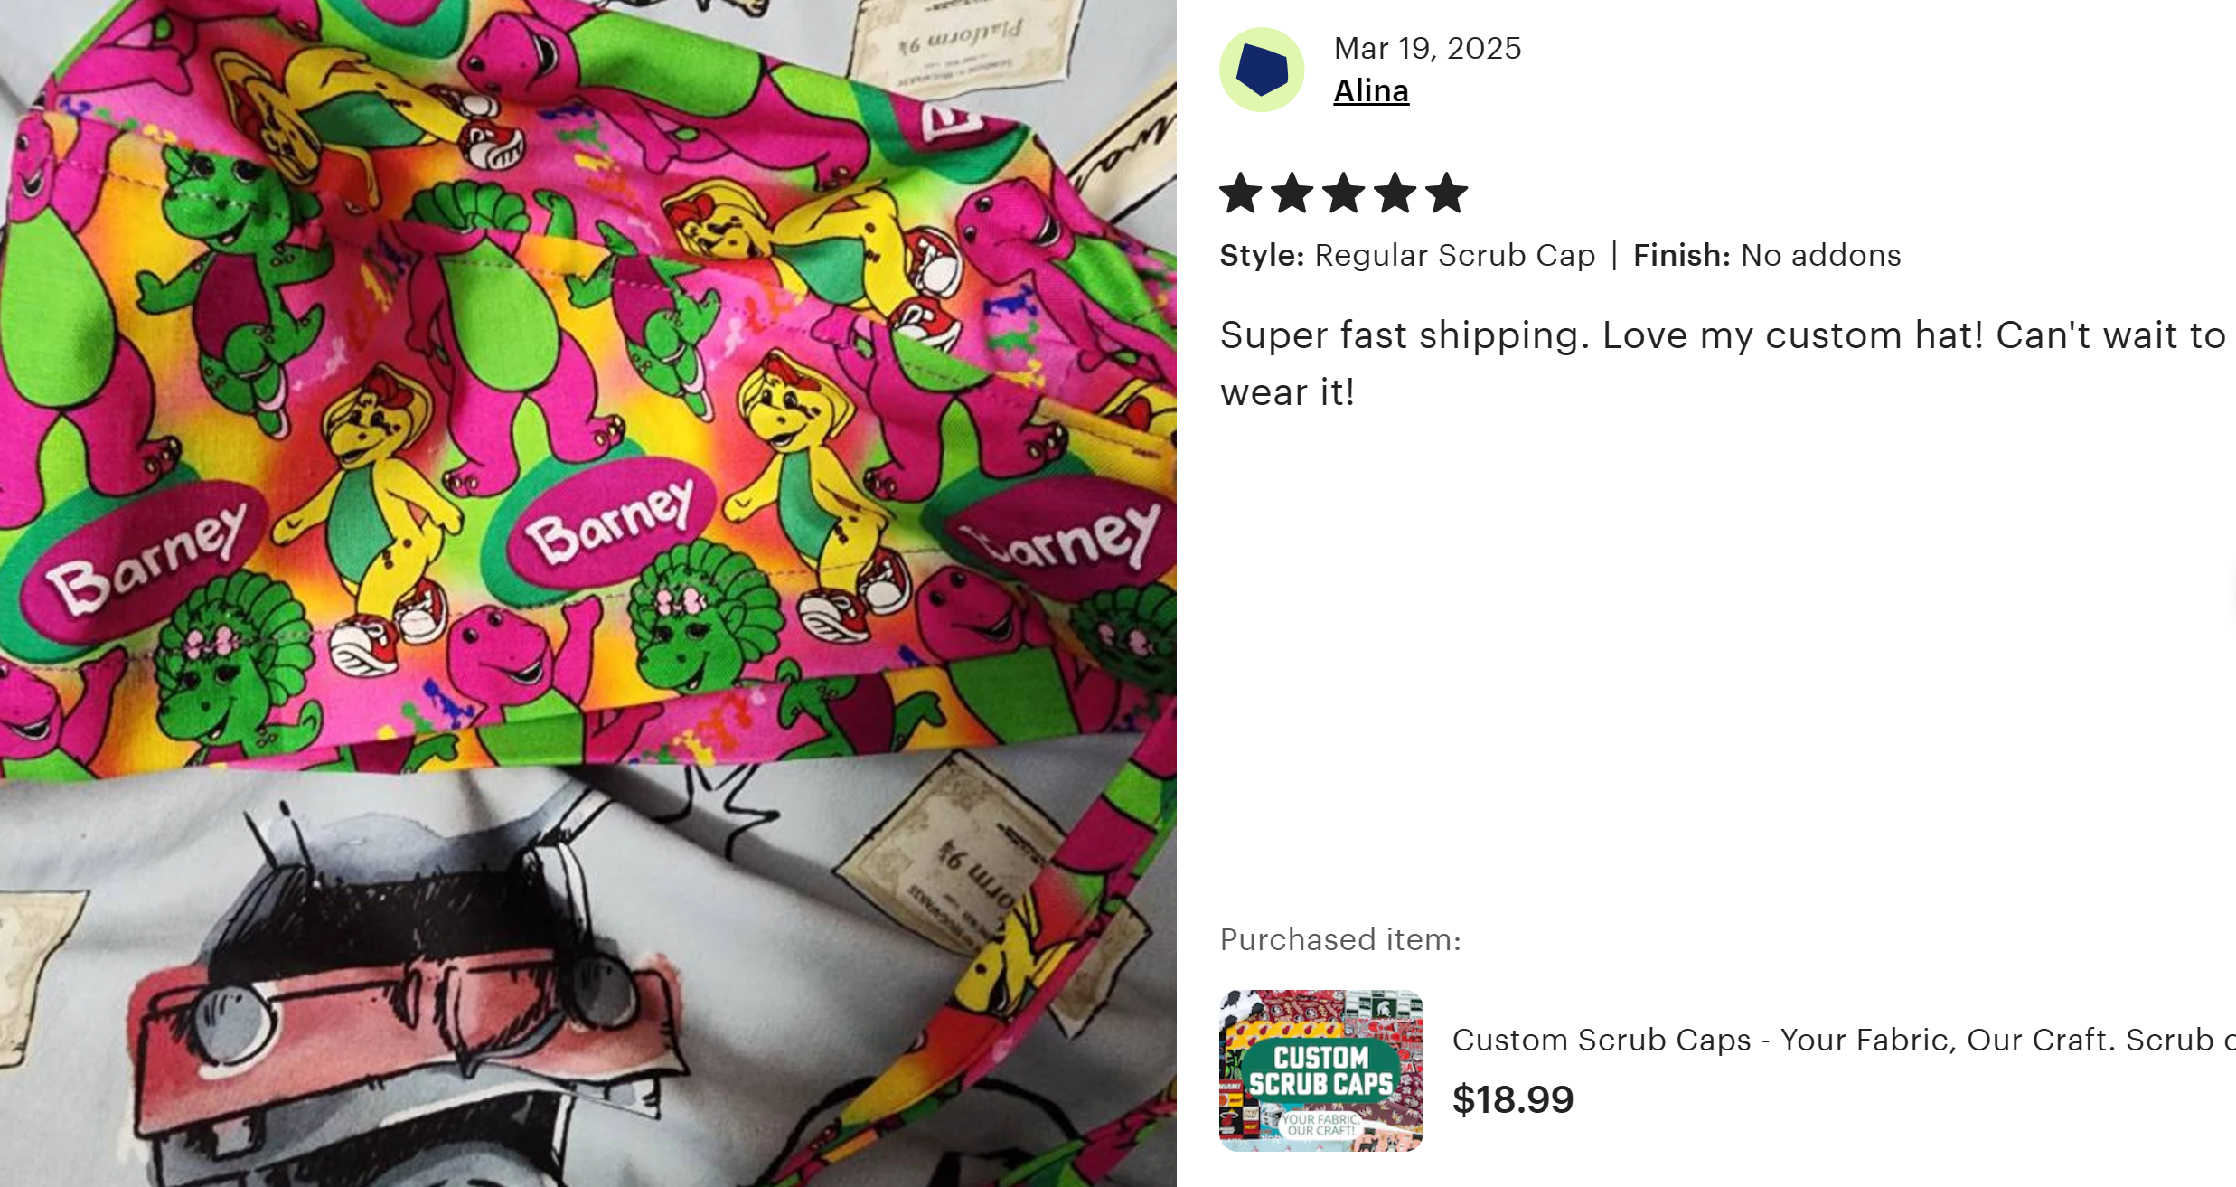Click the second star in the rating
2236x1187 pixels.
tap(1292, 193)
